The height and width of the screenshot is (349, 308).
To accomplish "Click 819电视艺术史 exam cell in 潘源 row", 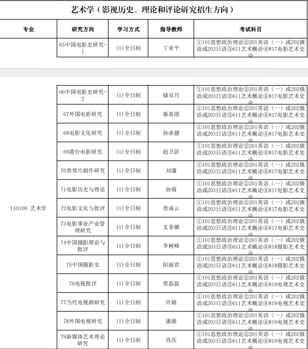I will point(250,321).
